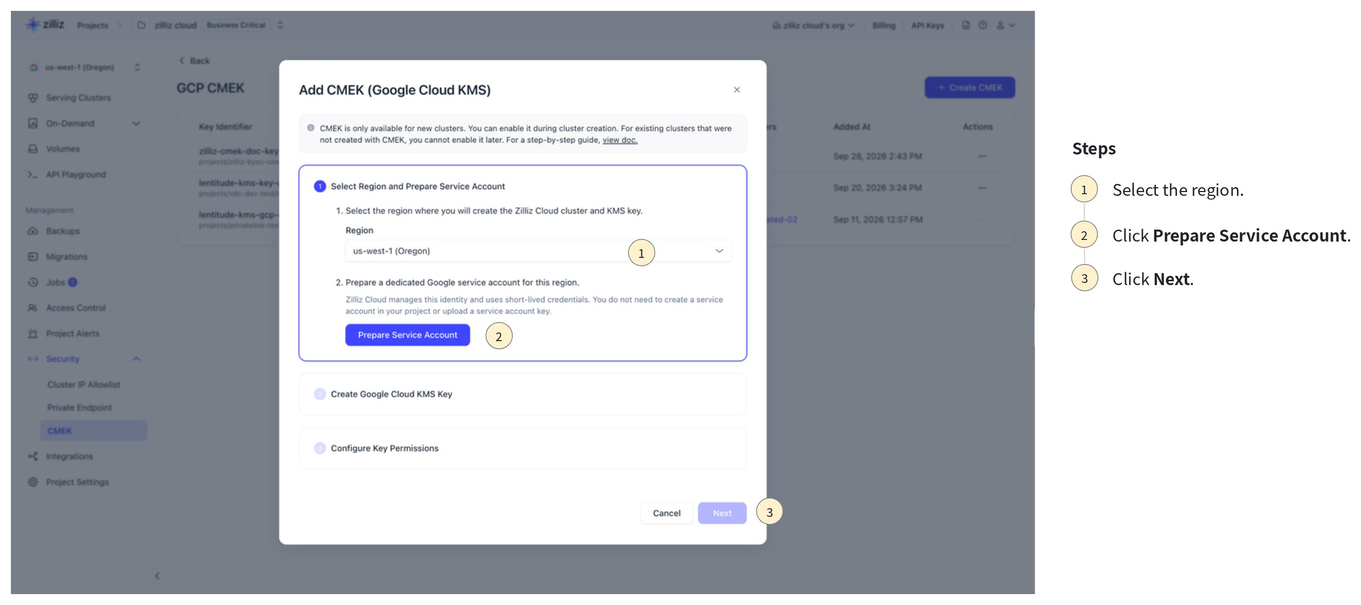Open the help question-mark icon

point(982,25)
